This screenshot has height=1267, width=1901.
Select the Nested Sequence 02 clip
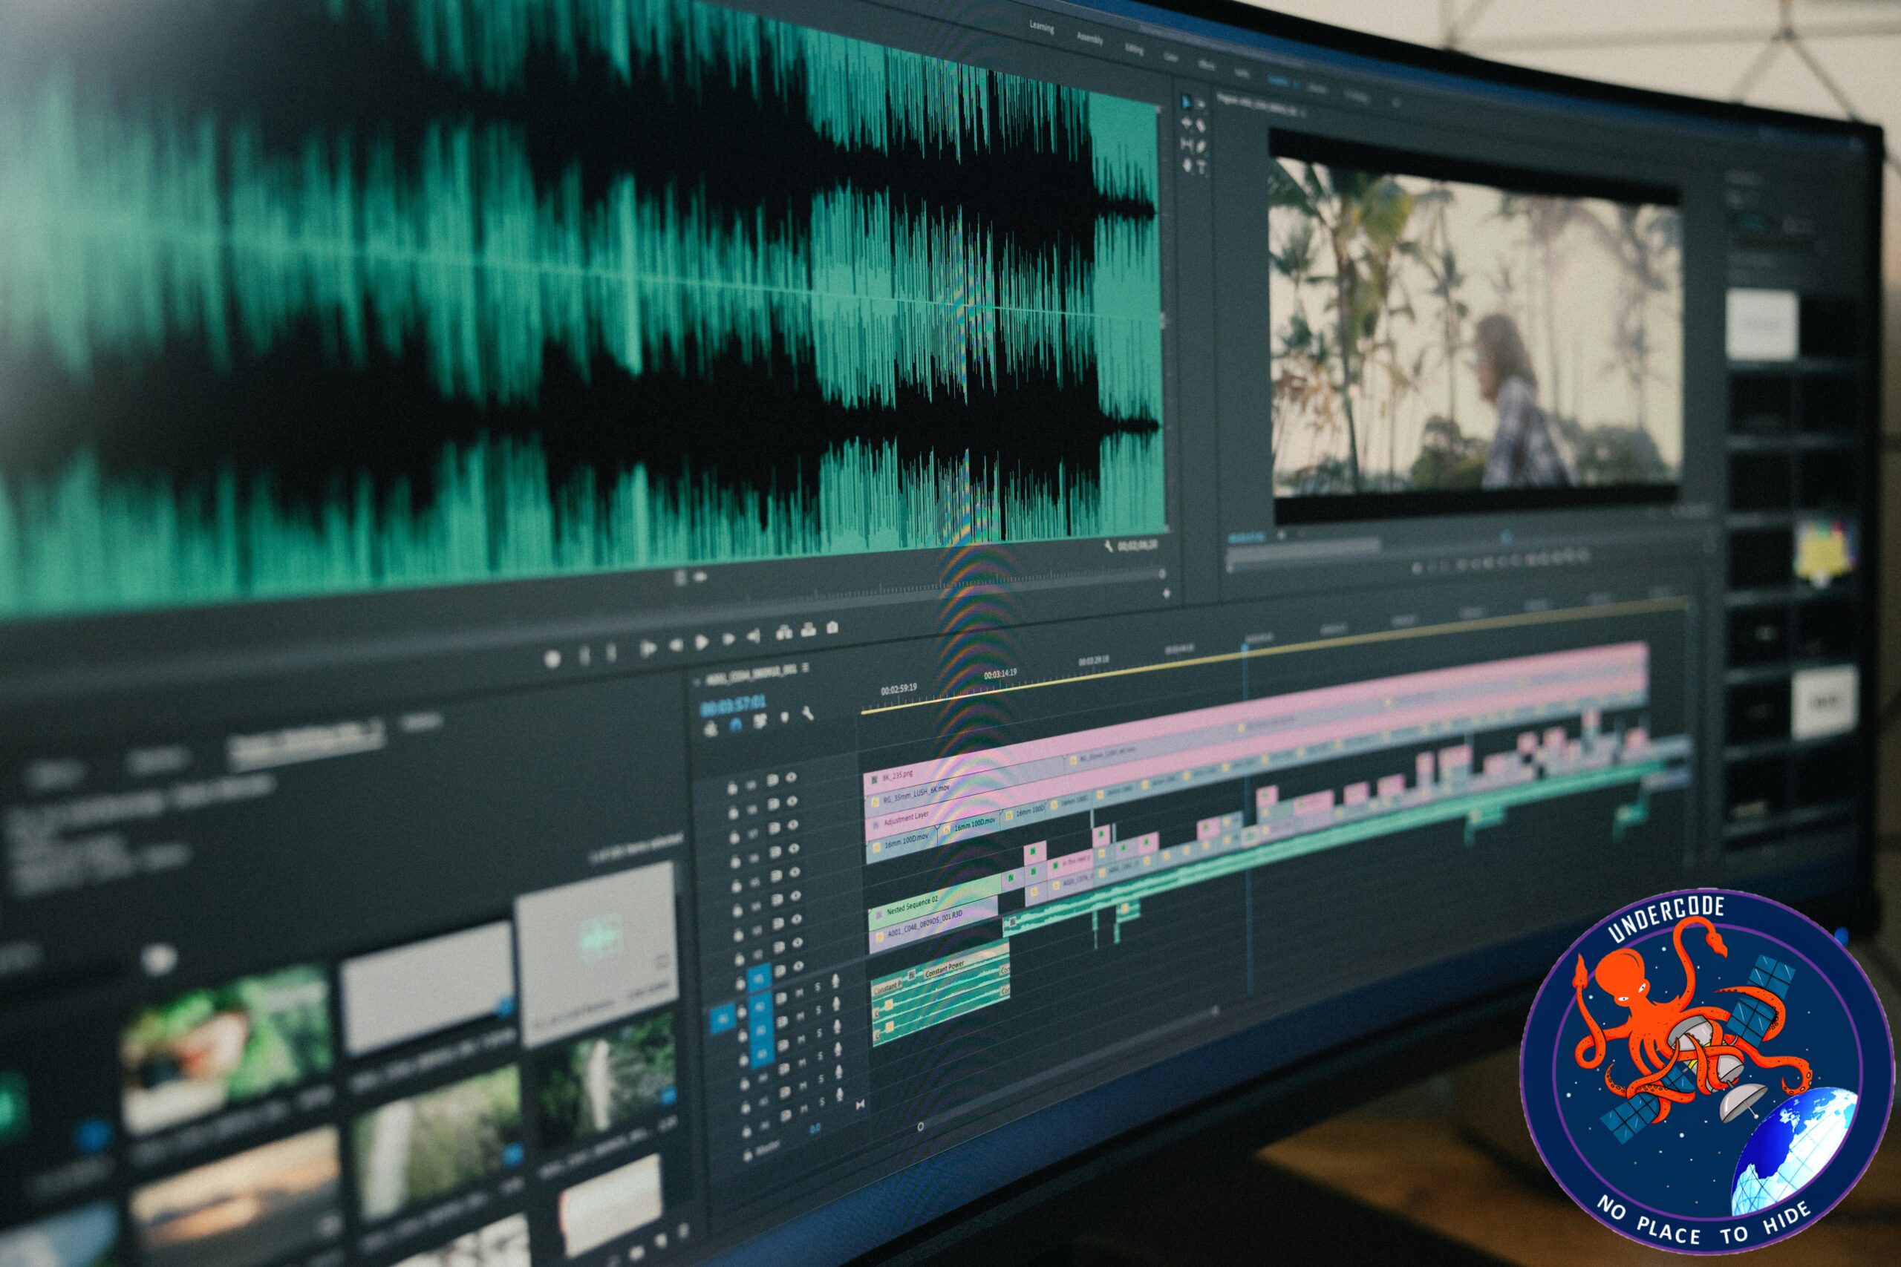(933, 901)
